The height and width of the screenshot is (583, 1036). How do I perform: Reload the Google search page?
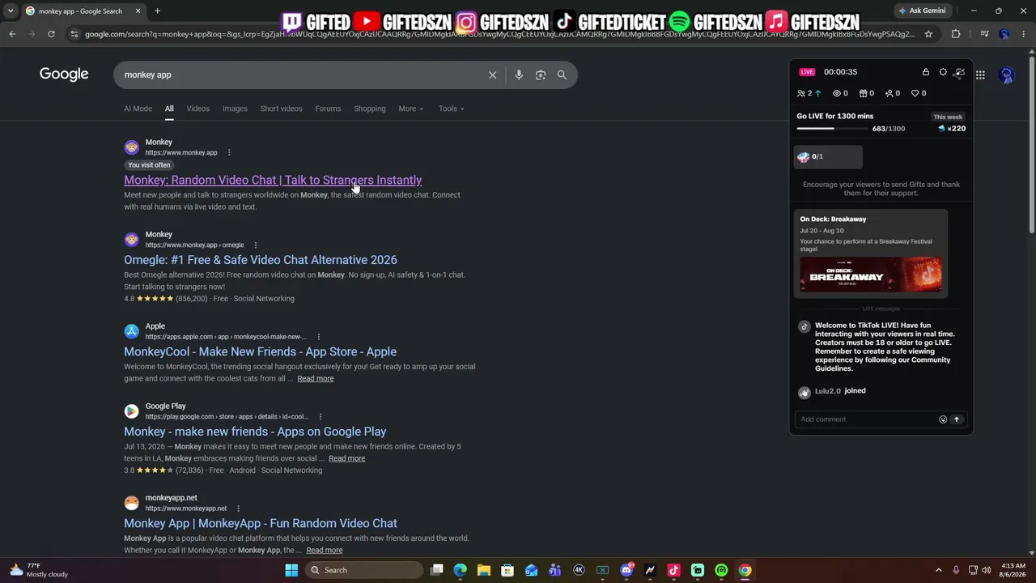point(51,34)
